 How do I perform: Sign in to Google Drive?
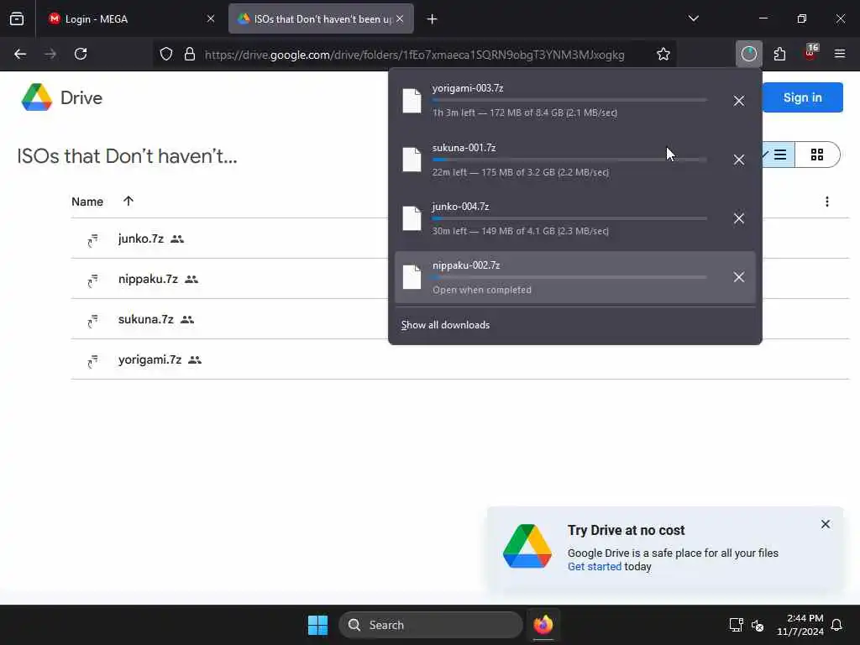(802, 97)
